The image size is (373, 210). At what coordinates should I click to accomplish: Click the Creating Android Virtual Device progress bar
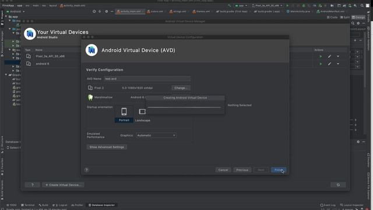(184, 107)
